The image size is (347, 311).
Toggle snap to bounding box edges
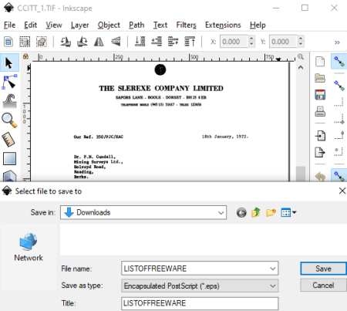click(339, 102)
